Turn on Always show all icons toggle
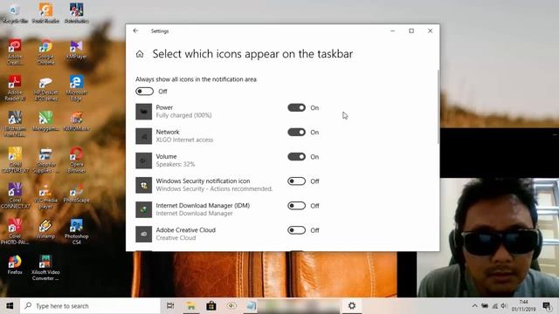559x314 pixels. (x=144, y=92)
